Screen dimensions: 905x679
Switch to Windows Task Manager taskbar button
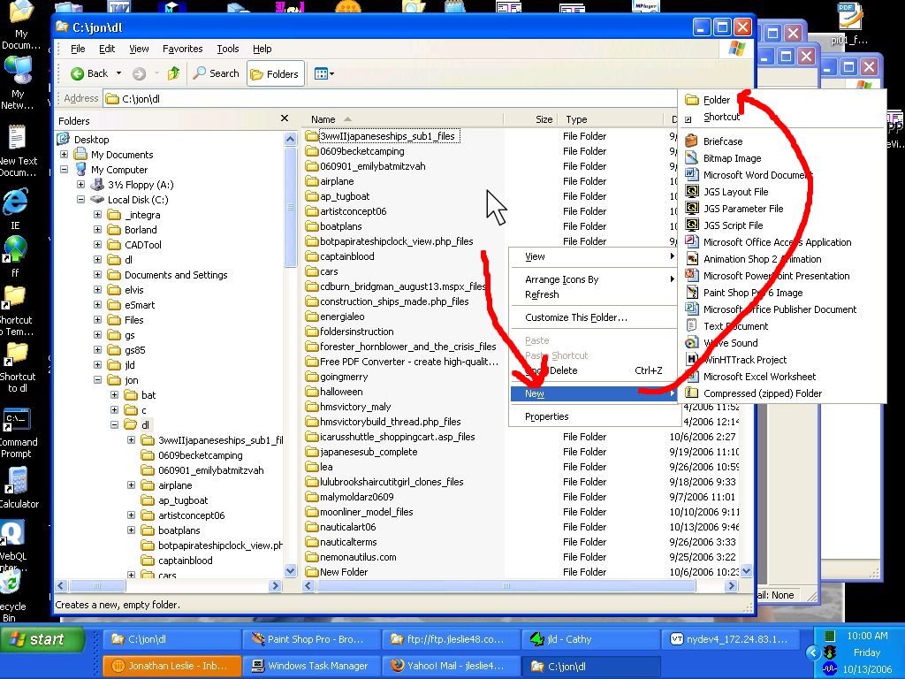[x=309, y=666]
